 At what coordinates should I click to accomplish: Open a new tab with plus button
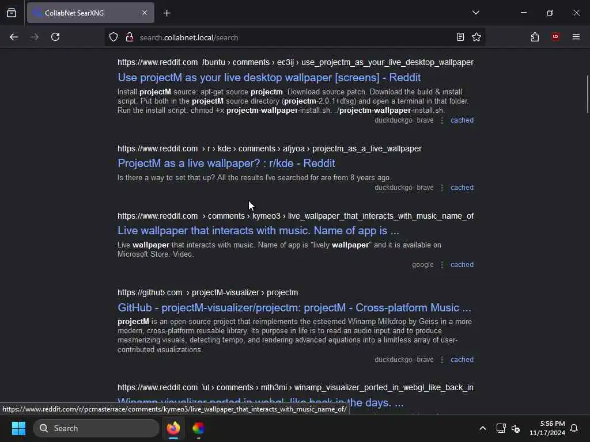167,13
